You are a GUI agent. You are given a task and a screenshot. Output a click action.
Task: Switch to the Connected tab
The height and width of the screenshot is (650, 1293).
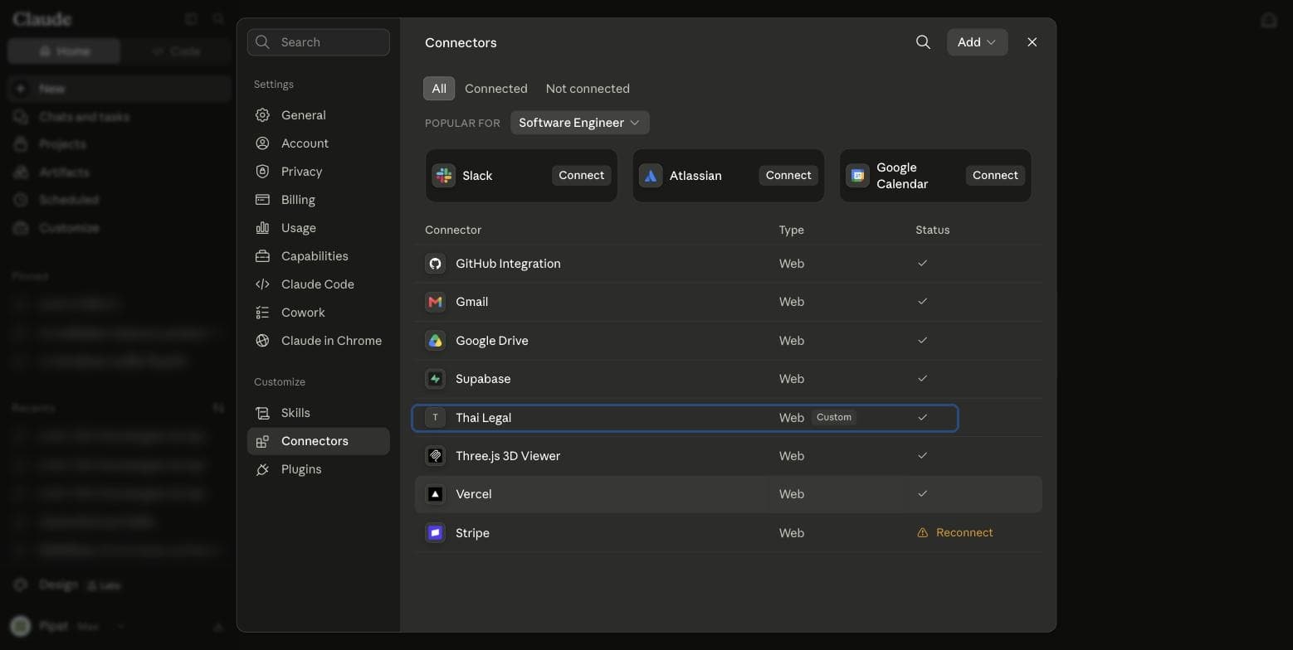pos(496,89)
